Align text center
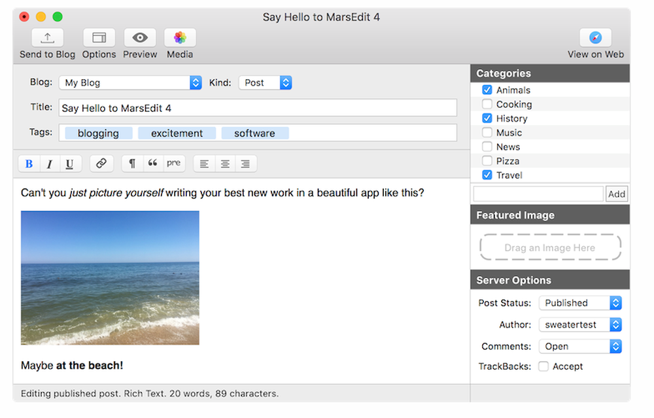 [225, 164]
